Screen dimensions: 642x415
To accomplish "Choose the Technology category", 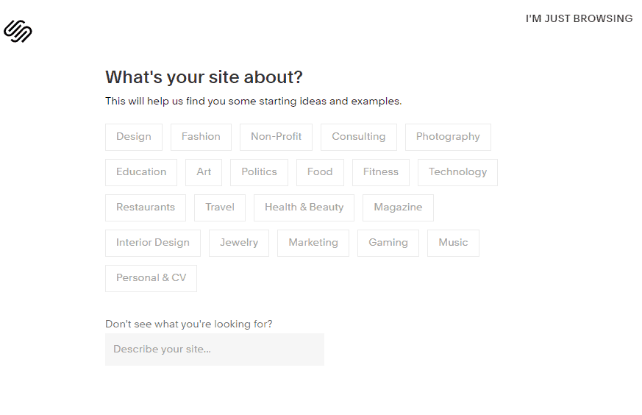I will (x=457, y=172).
